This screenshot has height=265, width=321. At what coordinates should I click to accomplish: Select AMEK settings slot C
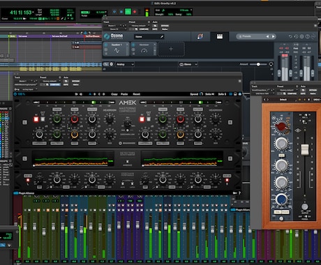(99, 94)
